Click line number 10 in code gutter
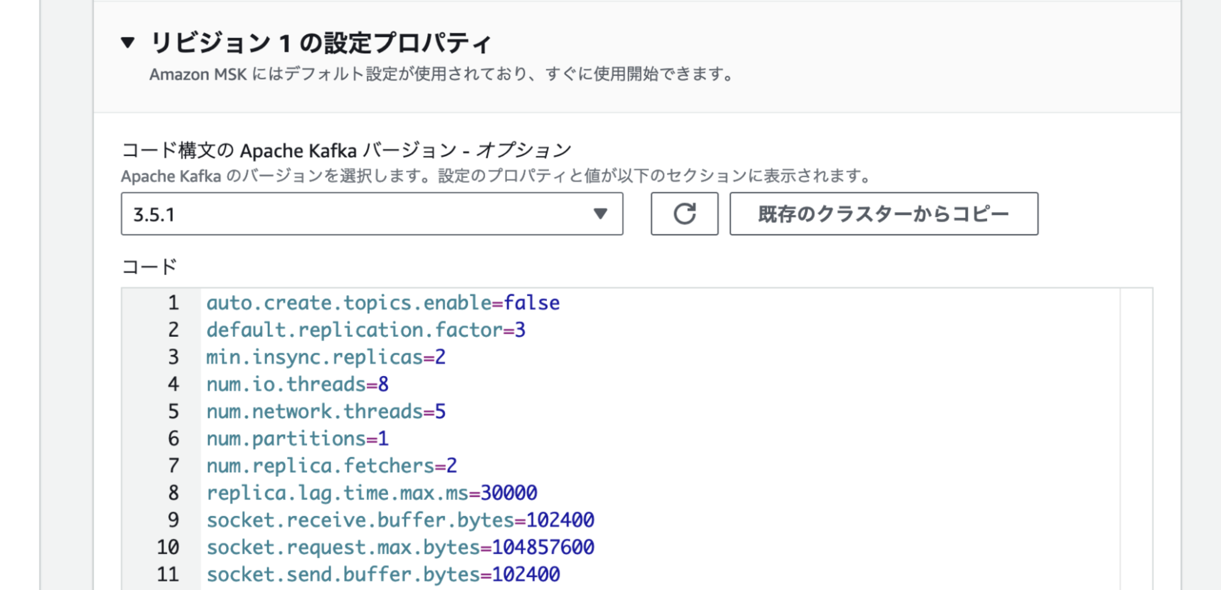1221x590 pixels. [x=168, y=547]
